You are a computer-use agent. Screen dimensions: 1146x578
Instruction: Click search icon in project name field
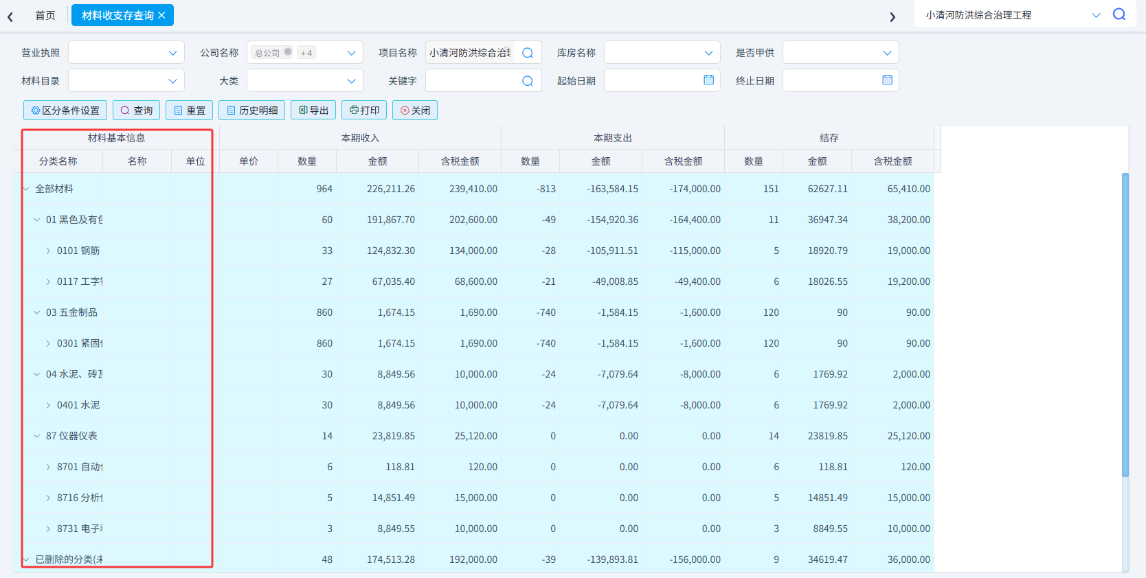click(x=528, y=53)
